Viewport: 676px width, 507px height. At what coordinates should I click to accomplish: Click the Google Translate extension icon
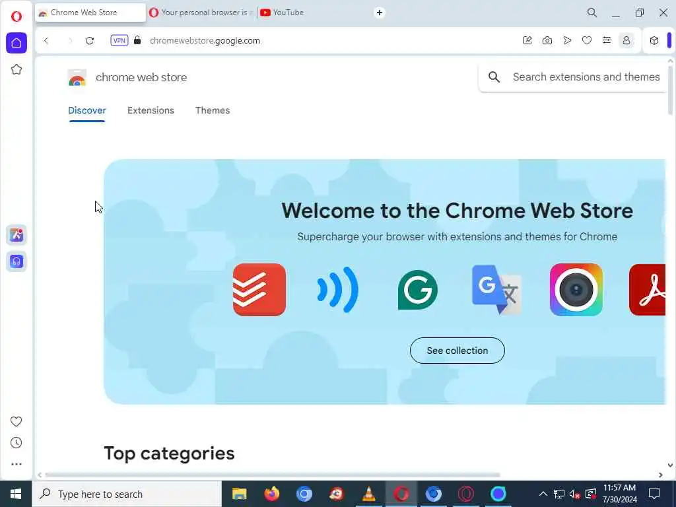point(496,290)
